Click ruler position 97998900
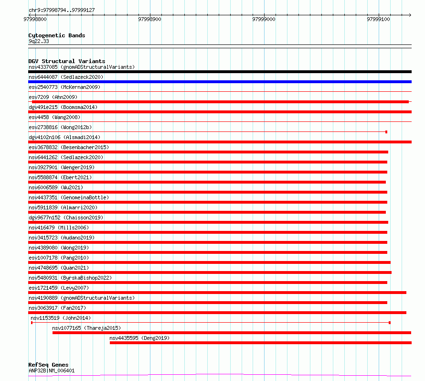425x381 pixels. (149, 19)
